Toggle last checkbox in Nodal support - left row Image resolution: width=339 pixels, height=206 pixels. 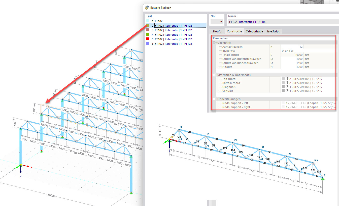[x=305, y=103]
